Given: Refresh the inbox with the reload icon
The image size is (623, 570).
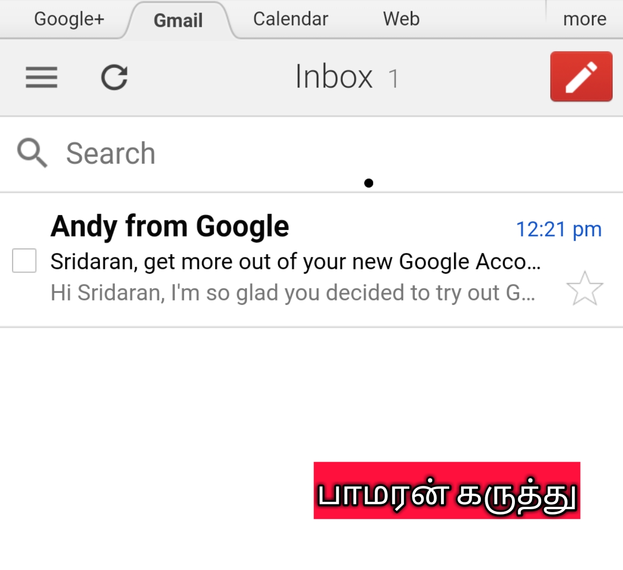Looking at the screenshot, I should (x=114, y=77).
